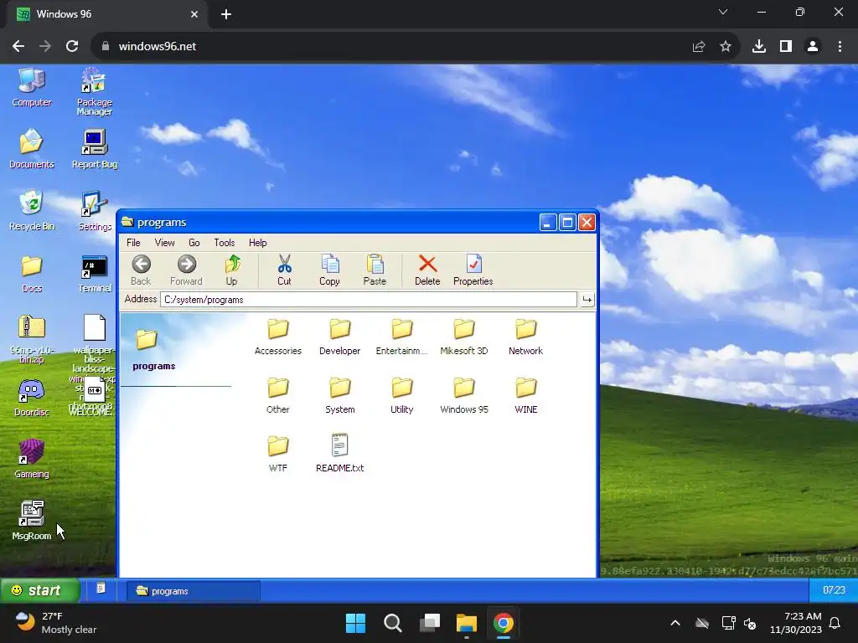Launch the MsgRoom desktop shortcut
The image size is (858, 643).
pyautogui.click(x=32, y=521)
